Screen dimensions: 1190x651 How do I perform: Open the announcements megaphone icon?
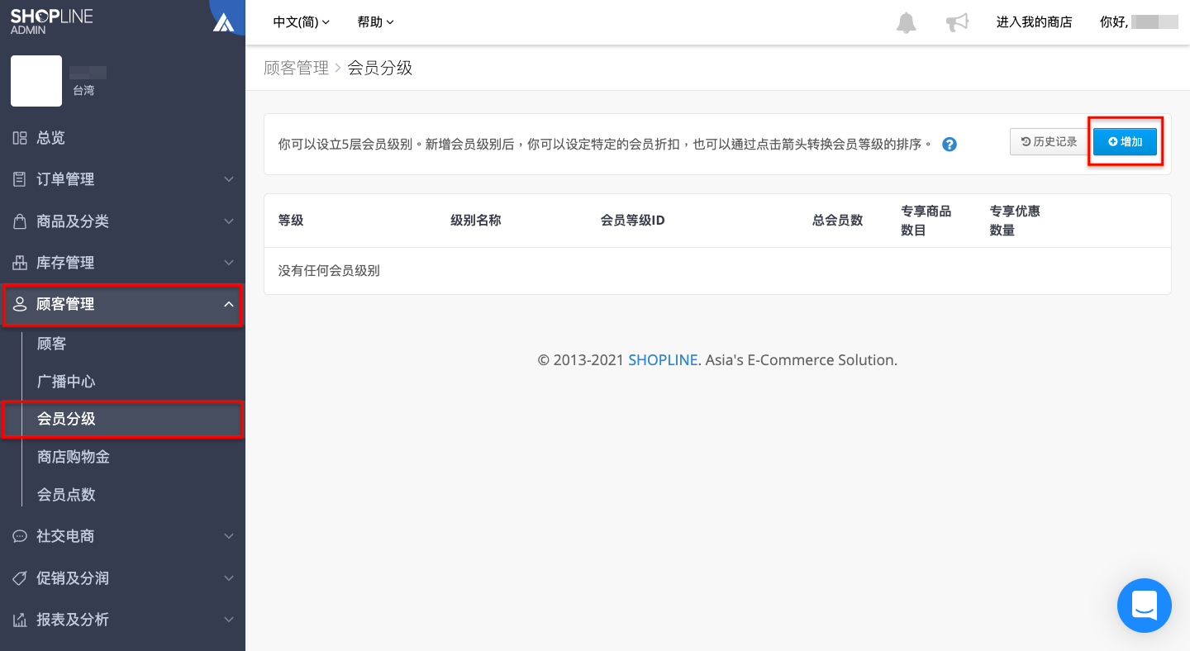(957, 22)
